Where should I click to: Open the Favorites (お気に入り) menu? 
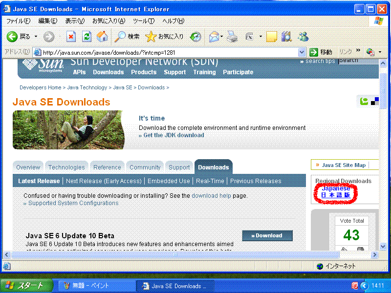[x=109, y=21]
